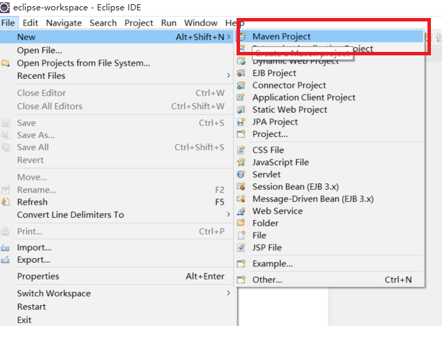This screenshot has height=339, width=442.
Task: Choose Restart in File menu
Action: tap(117, 306)
